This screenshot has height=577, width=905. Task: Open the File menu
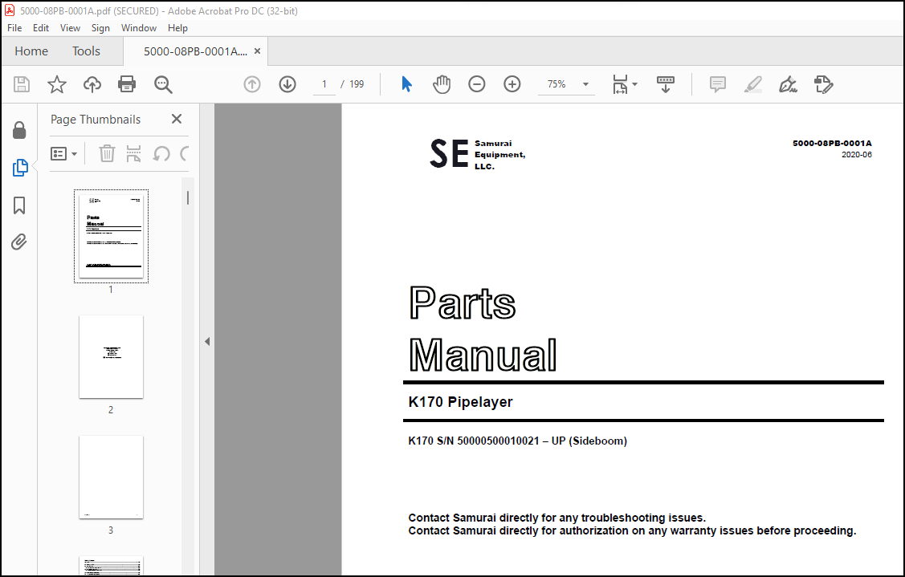[14, 28]
